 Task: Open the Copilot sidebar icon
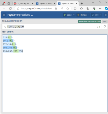106,9
